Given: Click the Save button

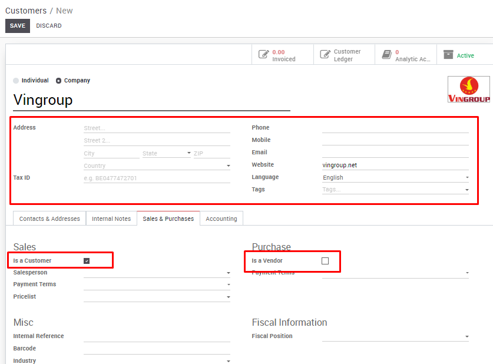Looking at the screenshot, I should [x=18, y=26].
